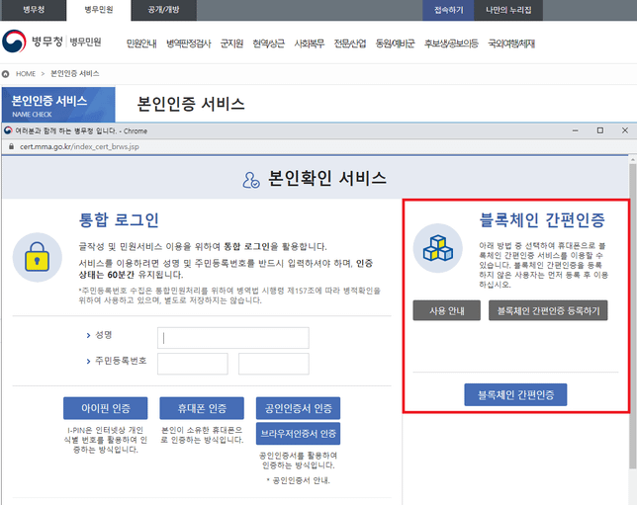Open the 민원안내 menu

point(141,43)
